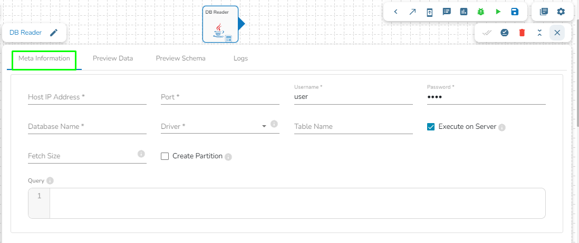Click the Query info icon
The height and width of the screenshot is (243, 579).
point(50,180)
